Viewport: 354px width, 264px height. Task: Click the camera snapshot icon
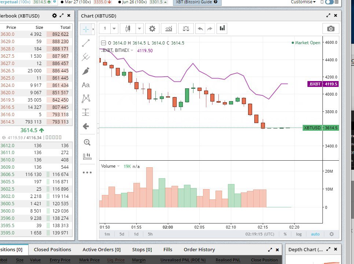coord(331,28)
